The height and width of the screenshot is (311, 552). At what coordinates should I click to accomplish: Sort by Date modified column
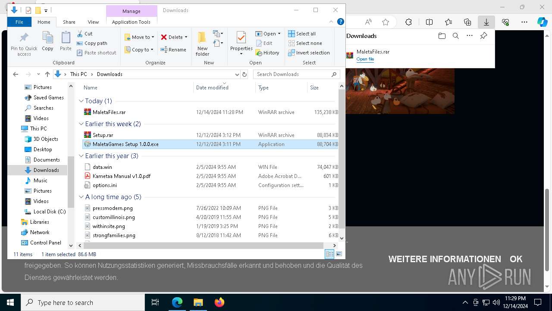pos(224,88)
